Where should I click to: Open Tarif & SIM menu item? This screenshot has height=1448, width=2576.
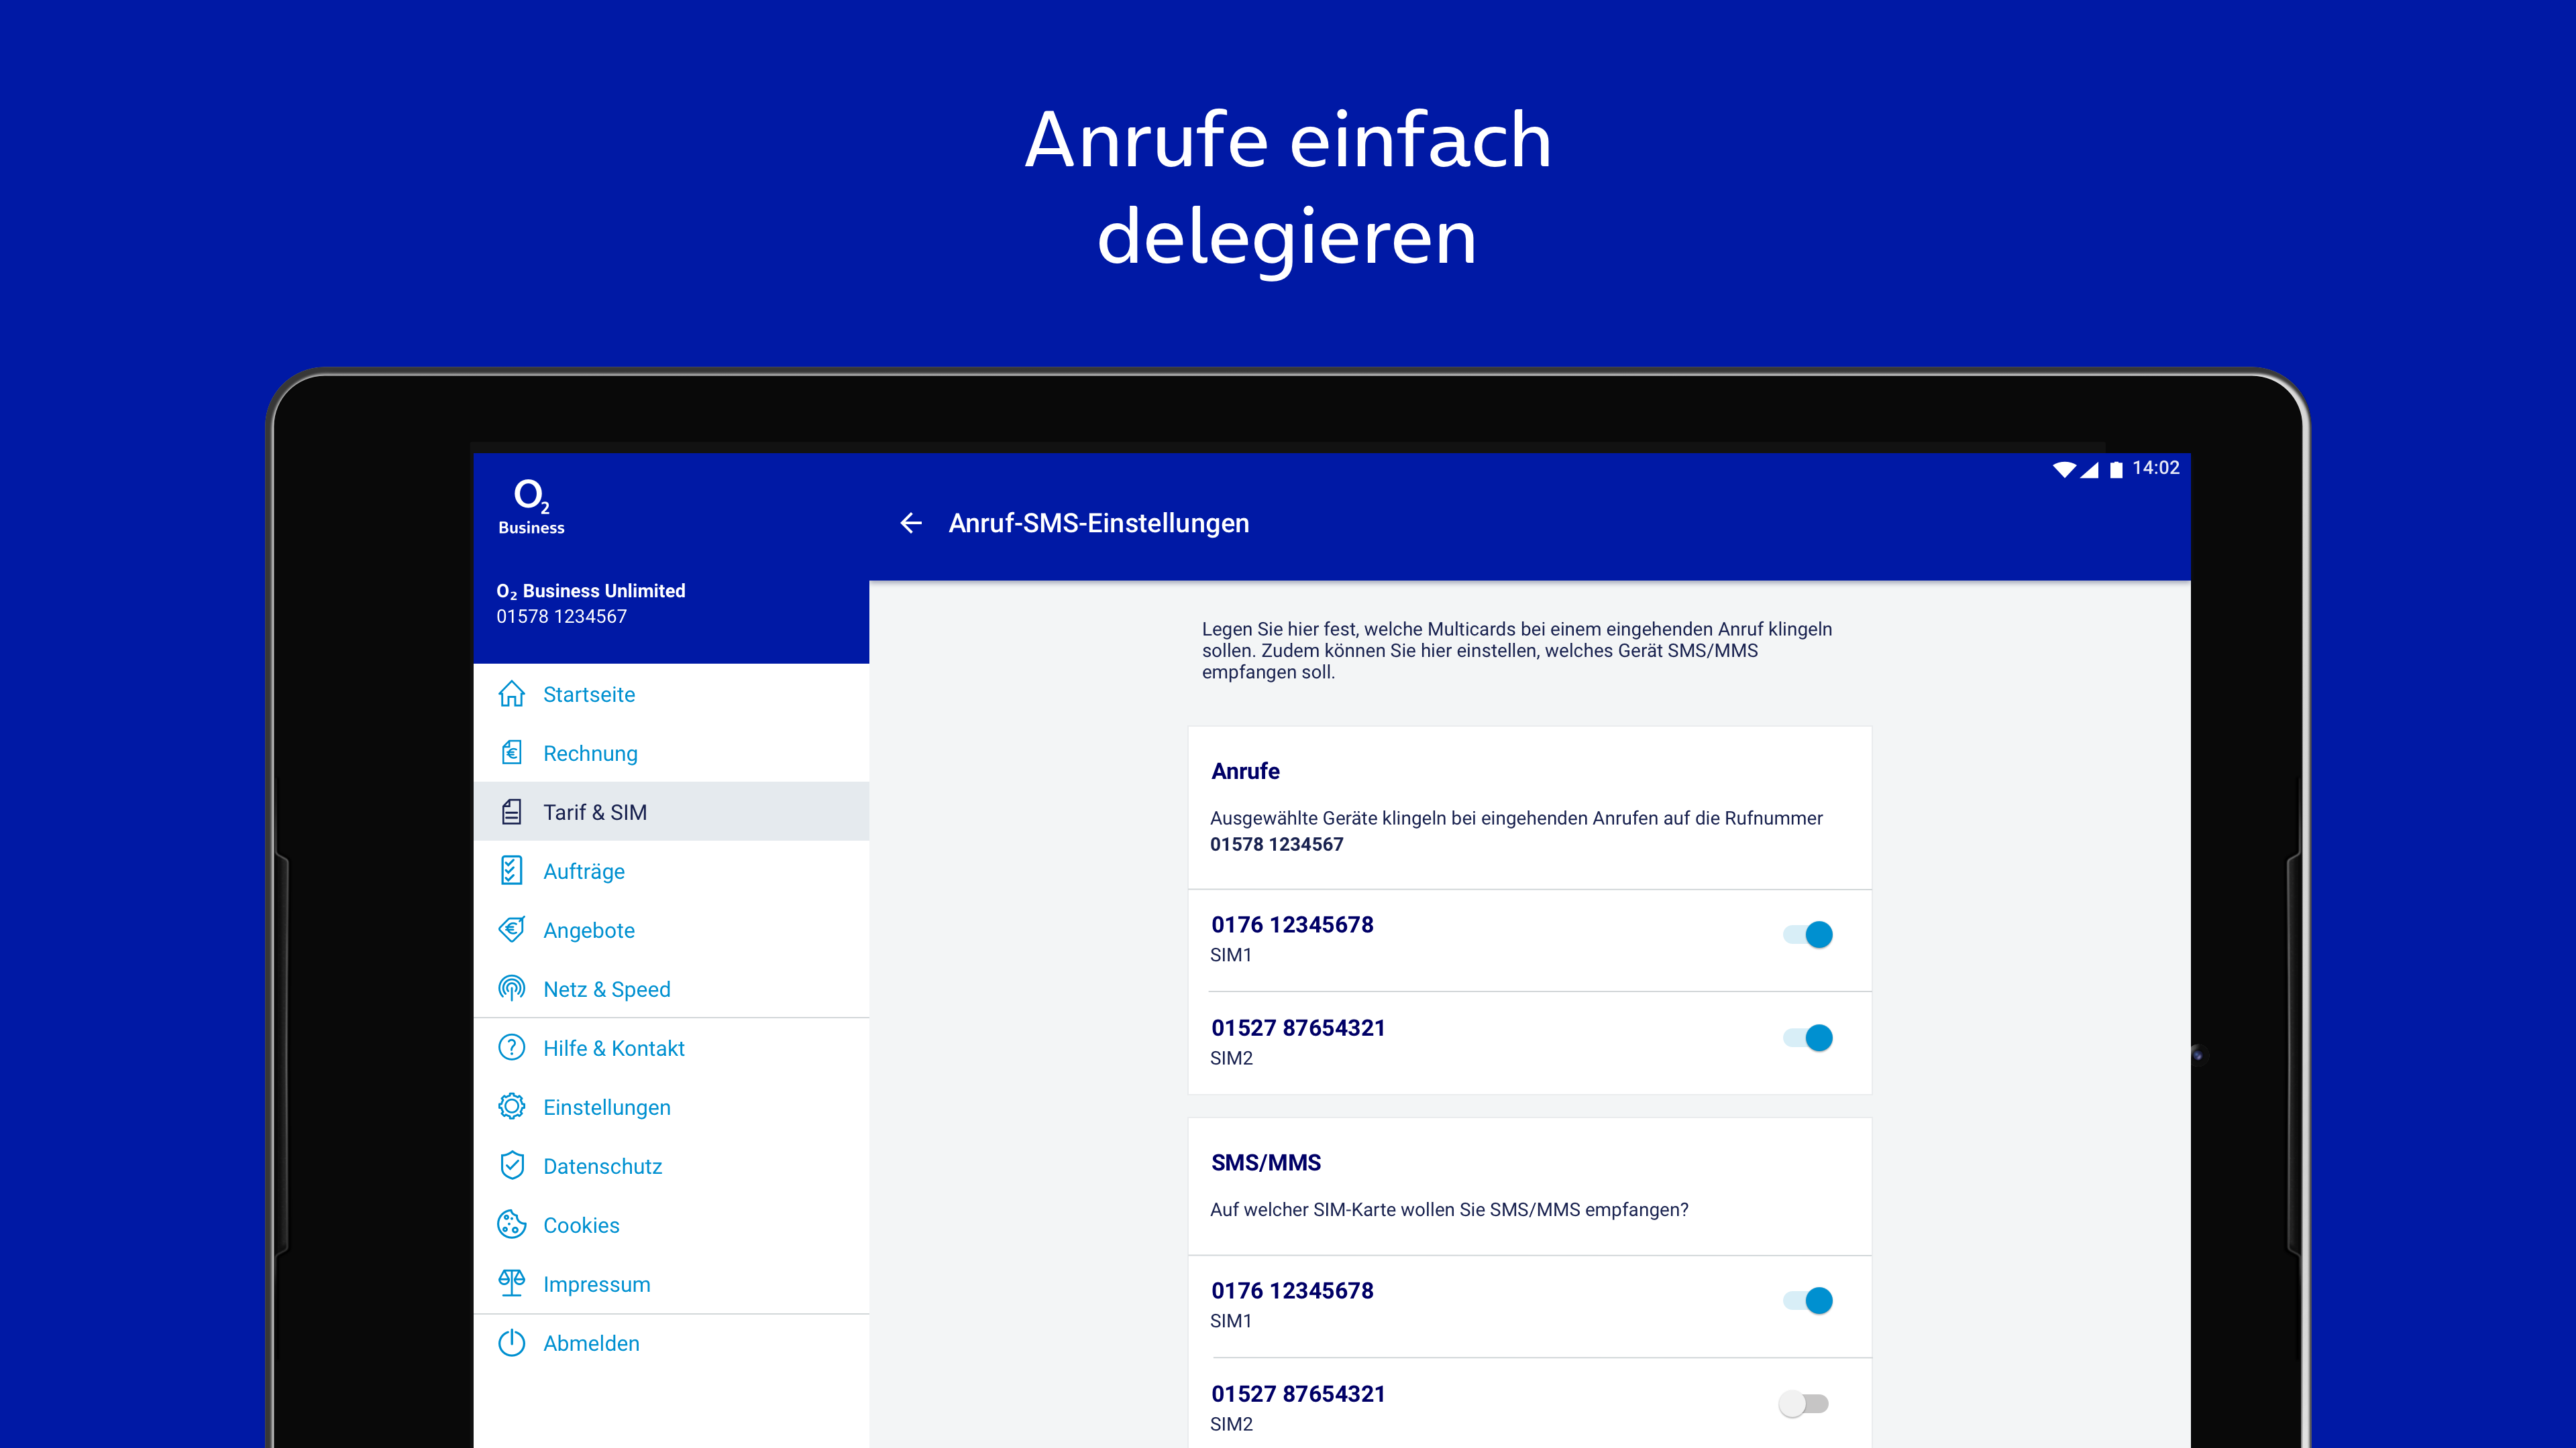[x=594, y=811]
